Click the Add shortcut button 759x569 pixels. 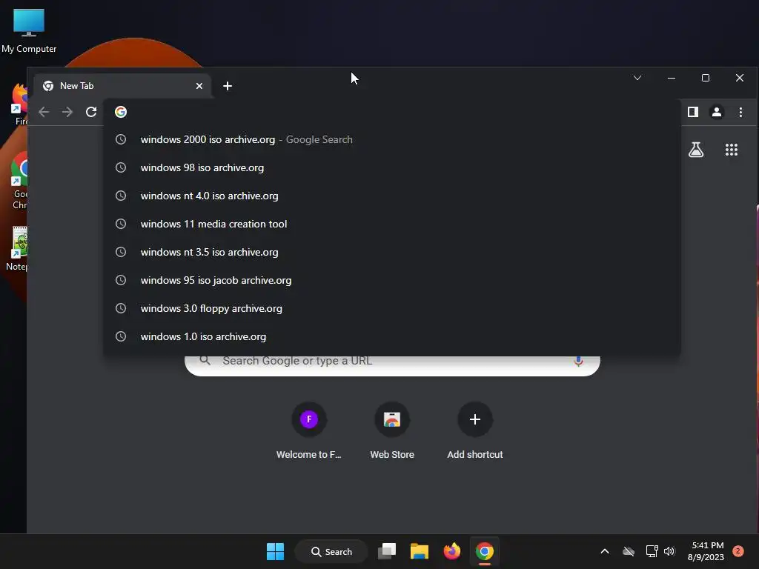tap(475, 430)
